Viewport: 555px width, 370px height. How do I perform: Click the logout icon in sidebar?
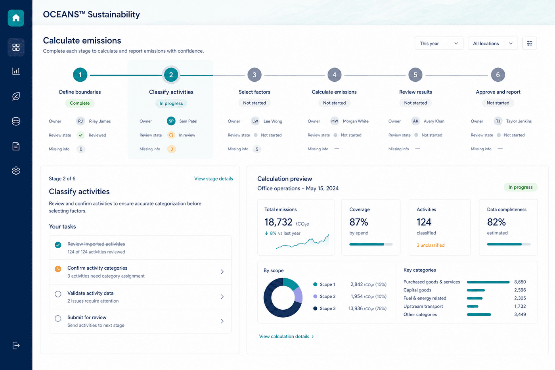click(x=16, y=345)
